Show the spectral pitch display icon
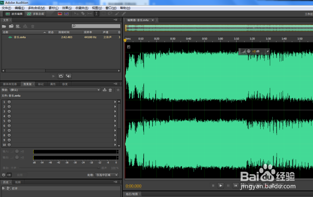 pos(66,13)
